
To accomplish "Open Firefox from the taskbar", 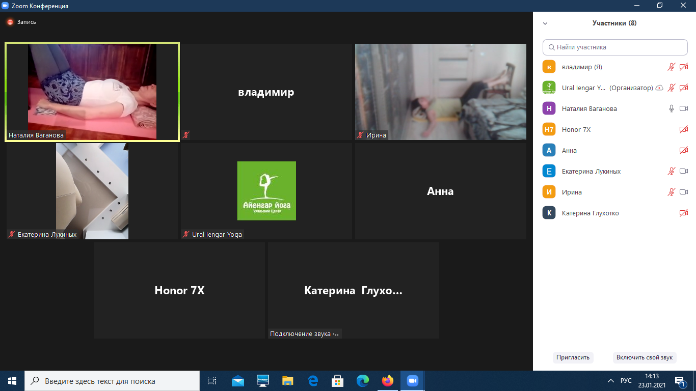I will click(388, 380).
